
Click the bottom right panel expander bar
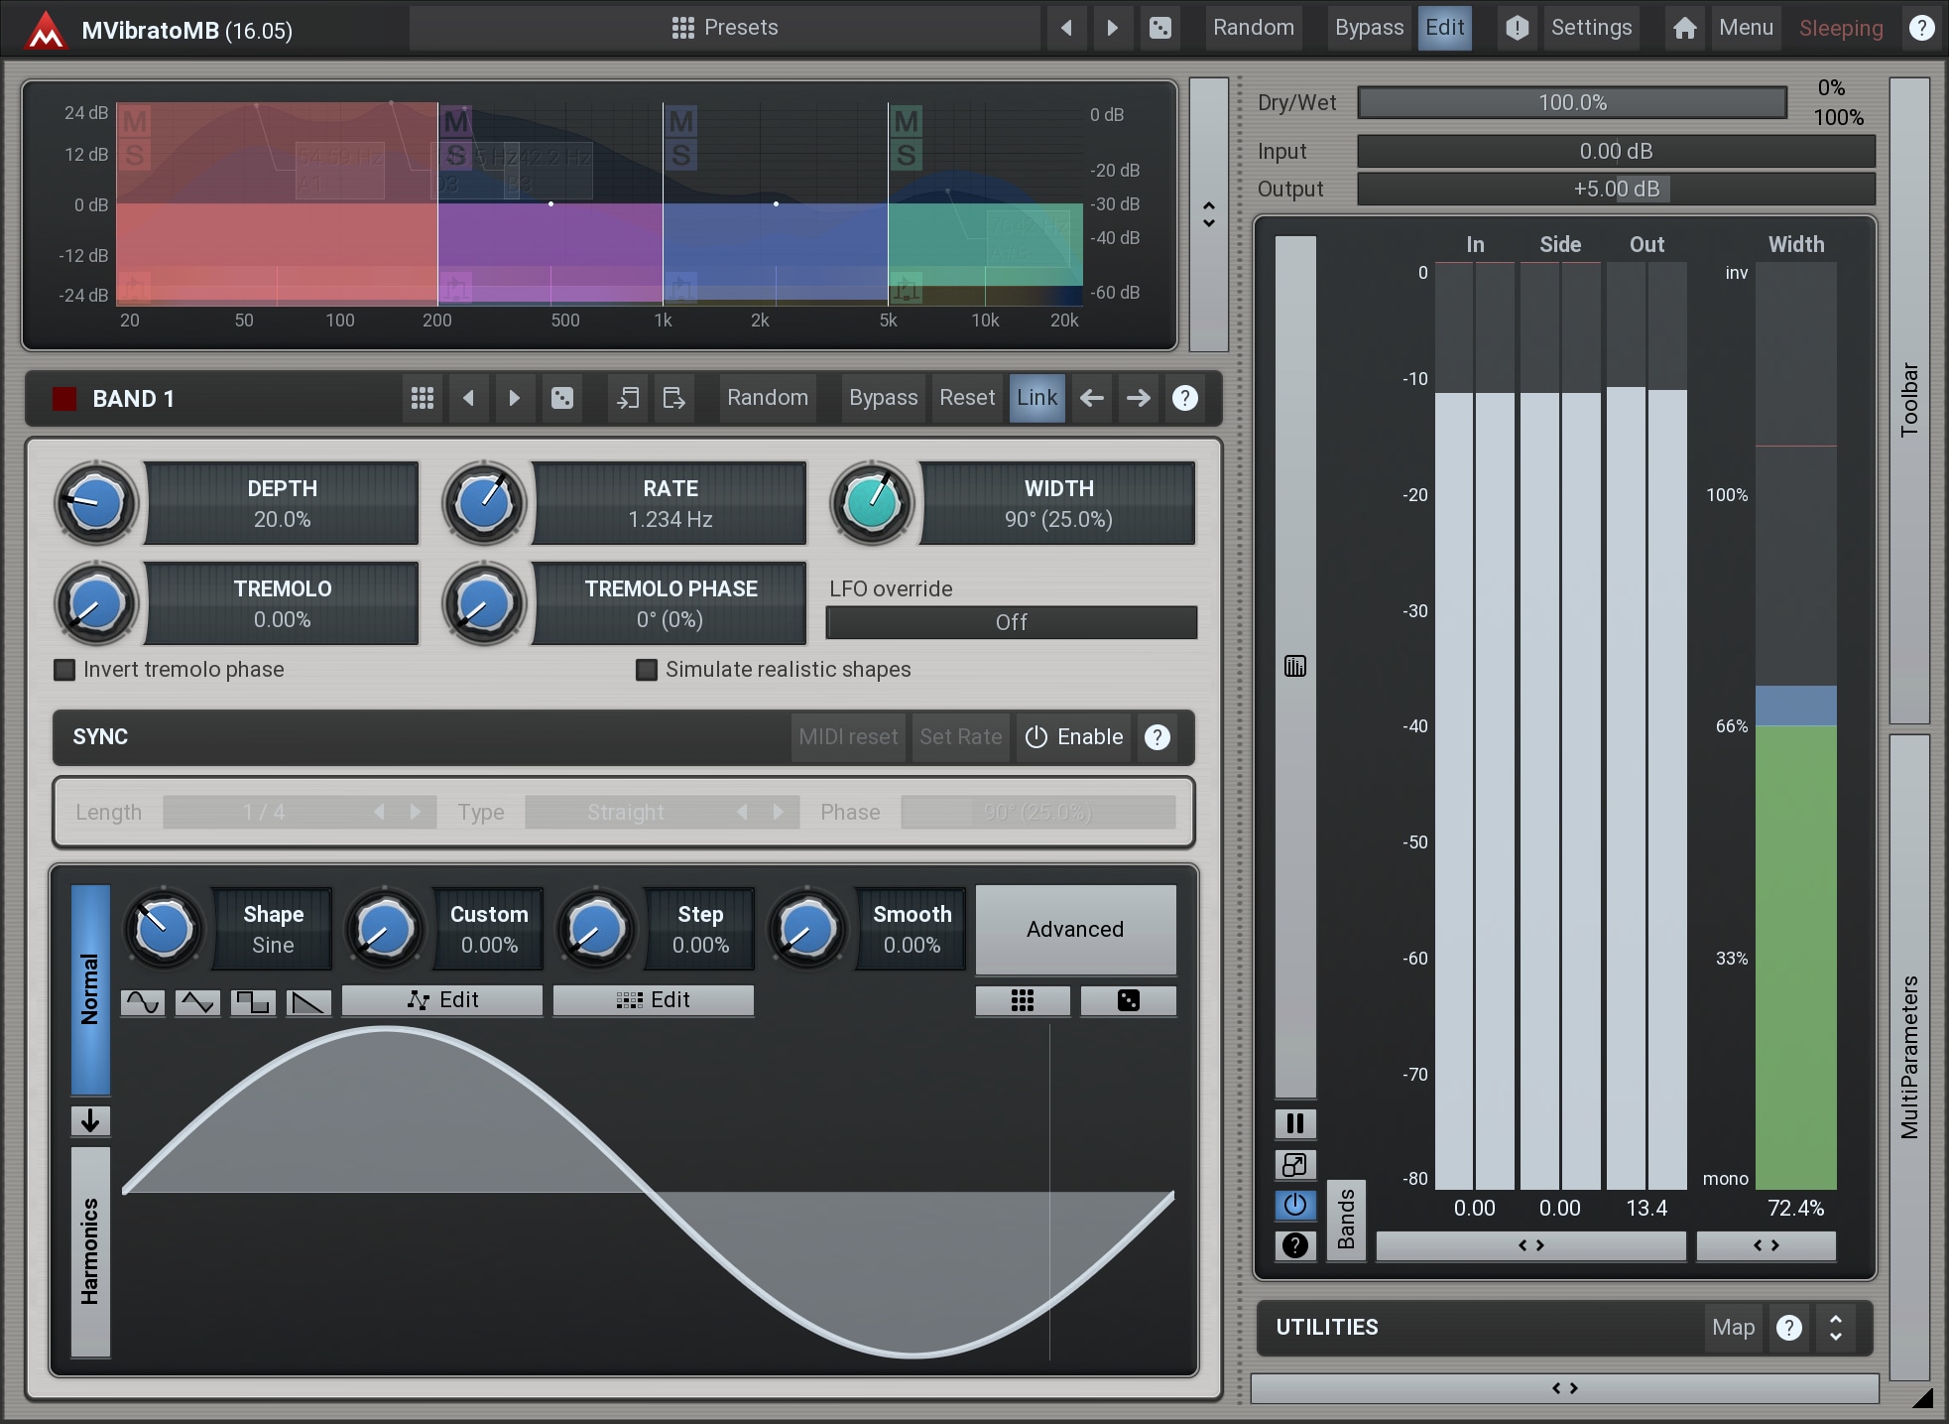click(x=1564, y=1388)
